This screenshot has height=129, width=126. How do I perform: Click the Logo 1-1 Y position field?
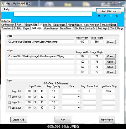pyautogui.click(x=42, y=91)
